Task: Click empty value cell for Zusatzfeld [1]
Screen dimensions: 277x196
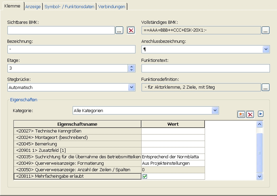Action: tap(173, 150)
